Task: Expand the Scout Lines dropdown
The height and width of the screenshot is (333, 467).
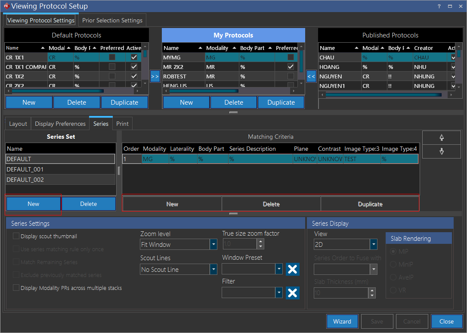Action: pyautogui.click(x=213, y=270)
